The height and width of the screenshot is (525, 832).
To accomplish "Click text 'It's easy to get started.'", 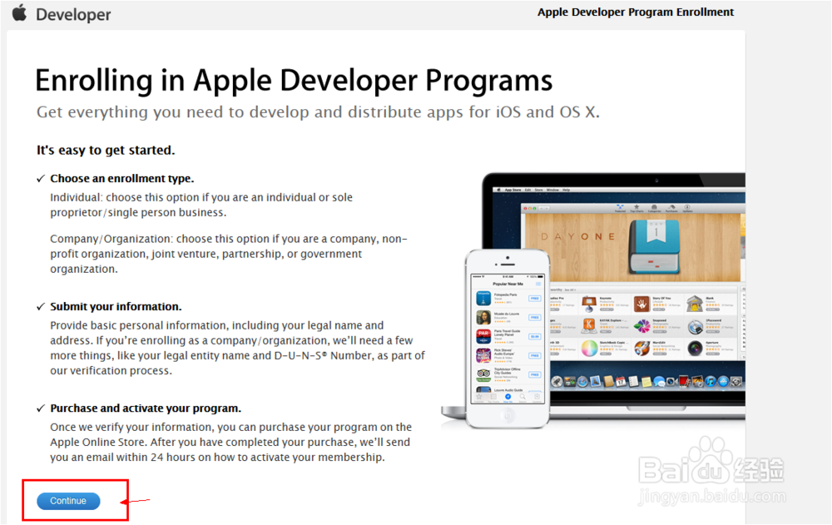I will tap(106, 151).
